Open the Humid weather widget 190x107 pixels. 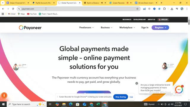point(149,104)
